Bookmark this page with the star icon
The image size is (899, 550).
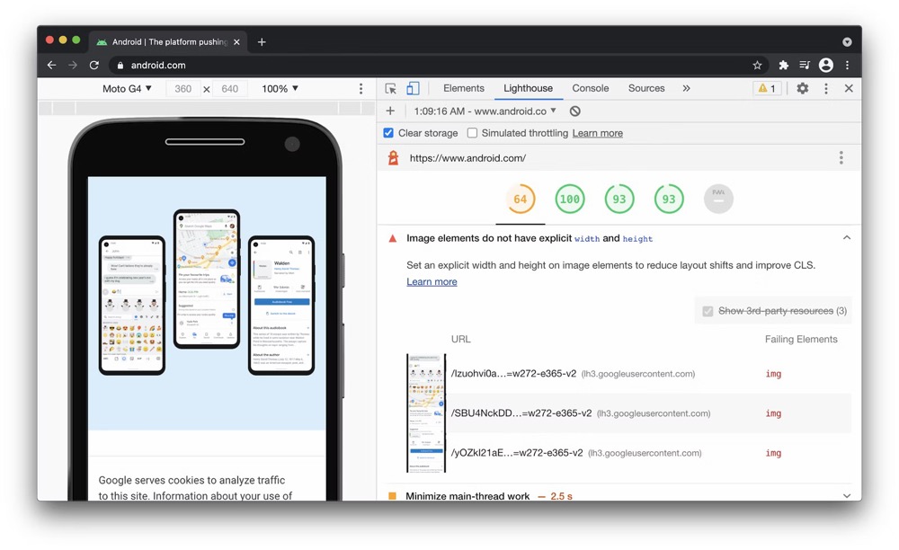pos(757,66)
